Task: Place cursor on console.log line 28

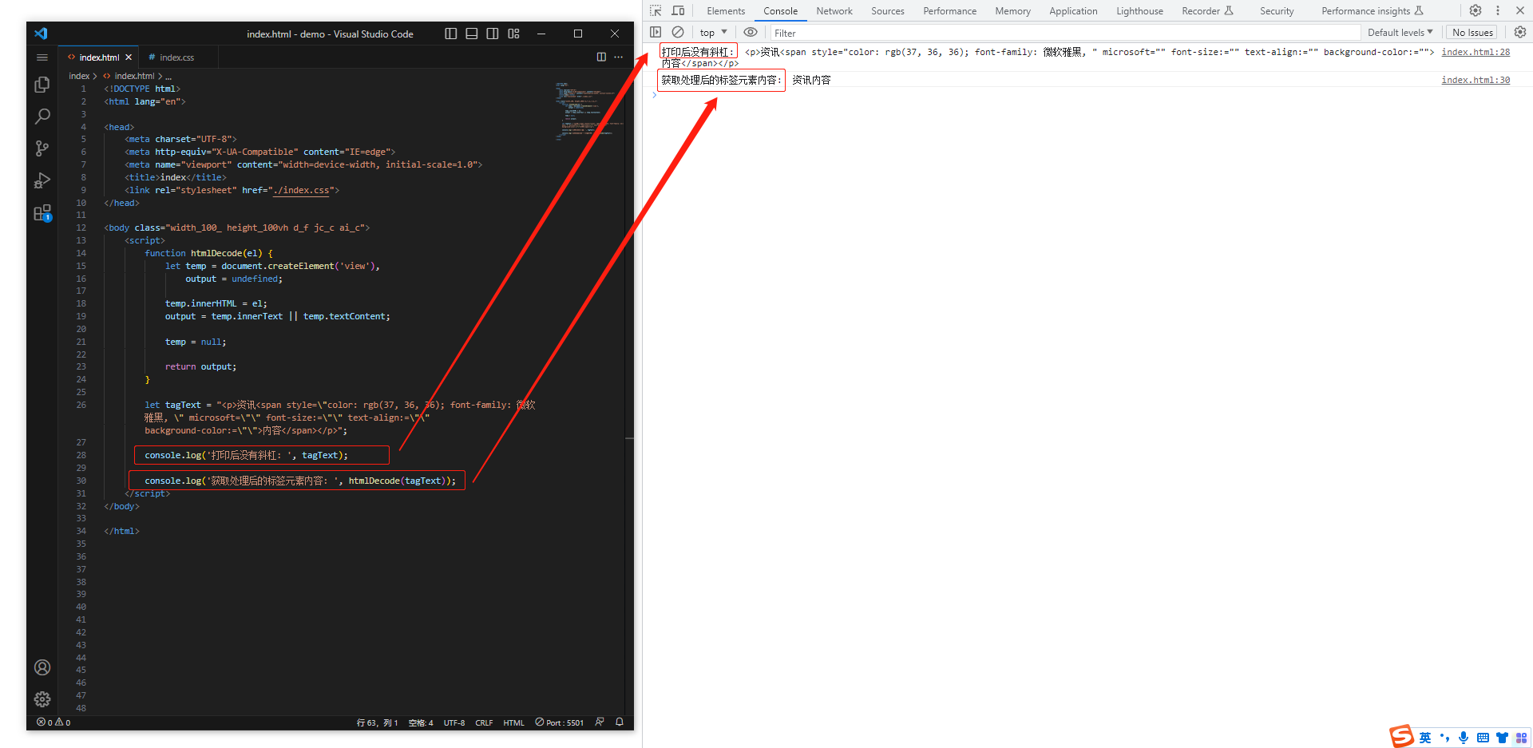Action: click(x=246, y=455)
